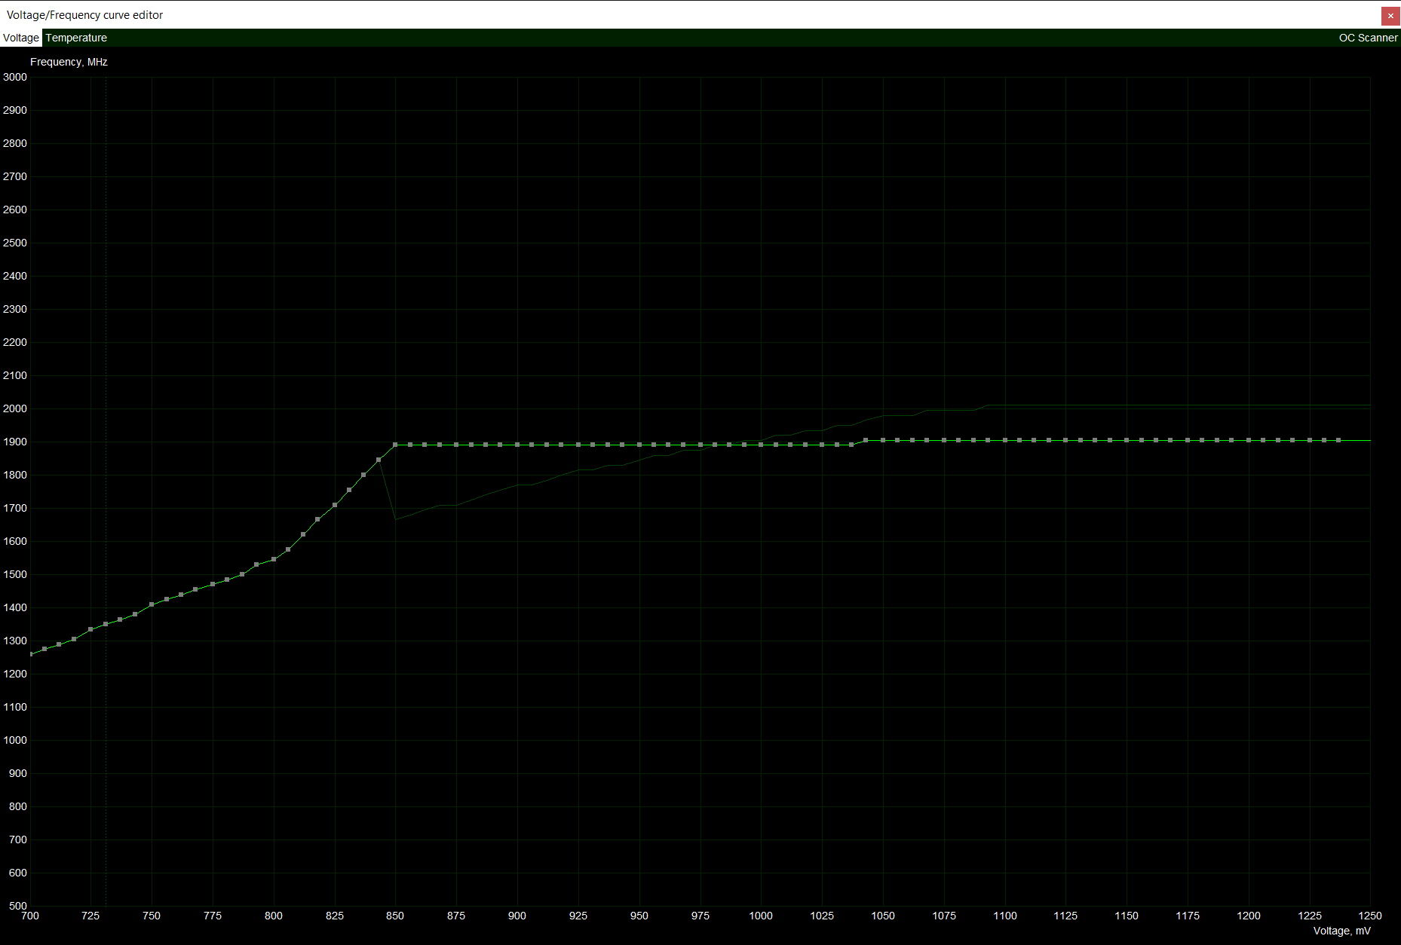Select the last curve point at the right end
This screenshot has width=1401, height=945.
(1338, 440)
